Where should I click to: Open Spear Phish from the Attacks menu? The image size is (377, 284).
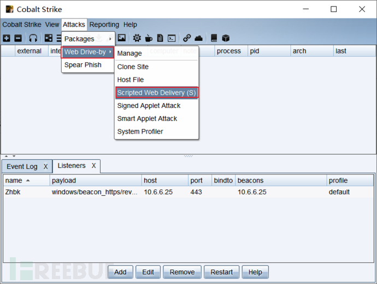click(x=83, y=65)
